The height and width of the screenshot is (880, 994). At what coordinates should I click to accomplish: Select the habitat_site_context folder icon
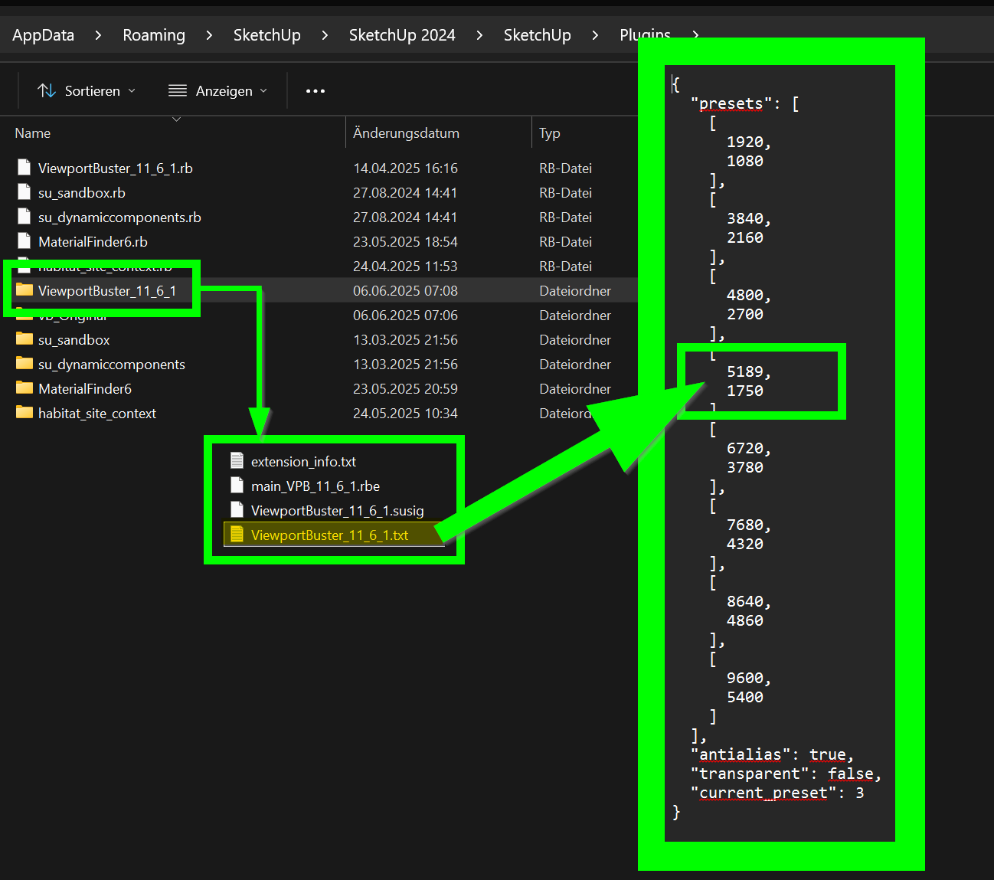click(25, 413)
